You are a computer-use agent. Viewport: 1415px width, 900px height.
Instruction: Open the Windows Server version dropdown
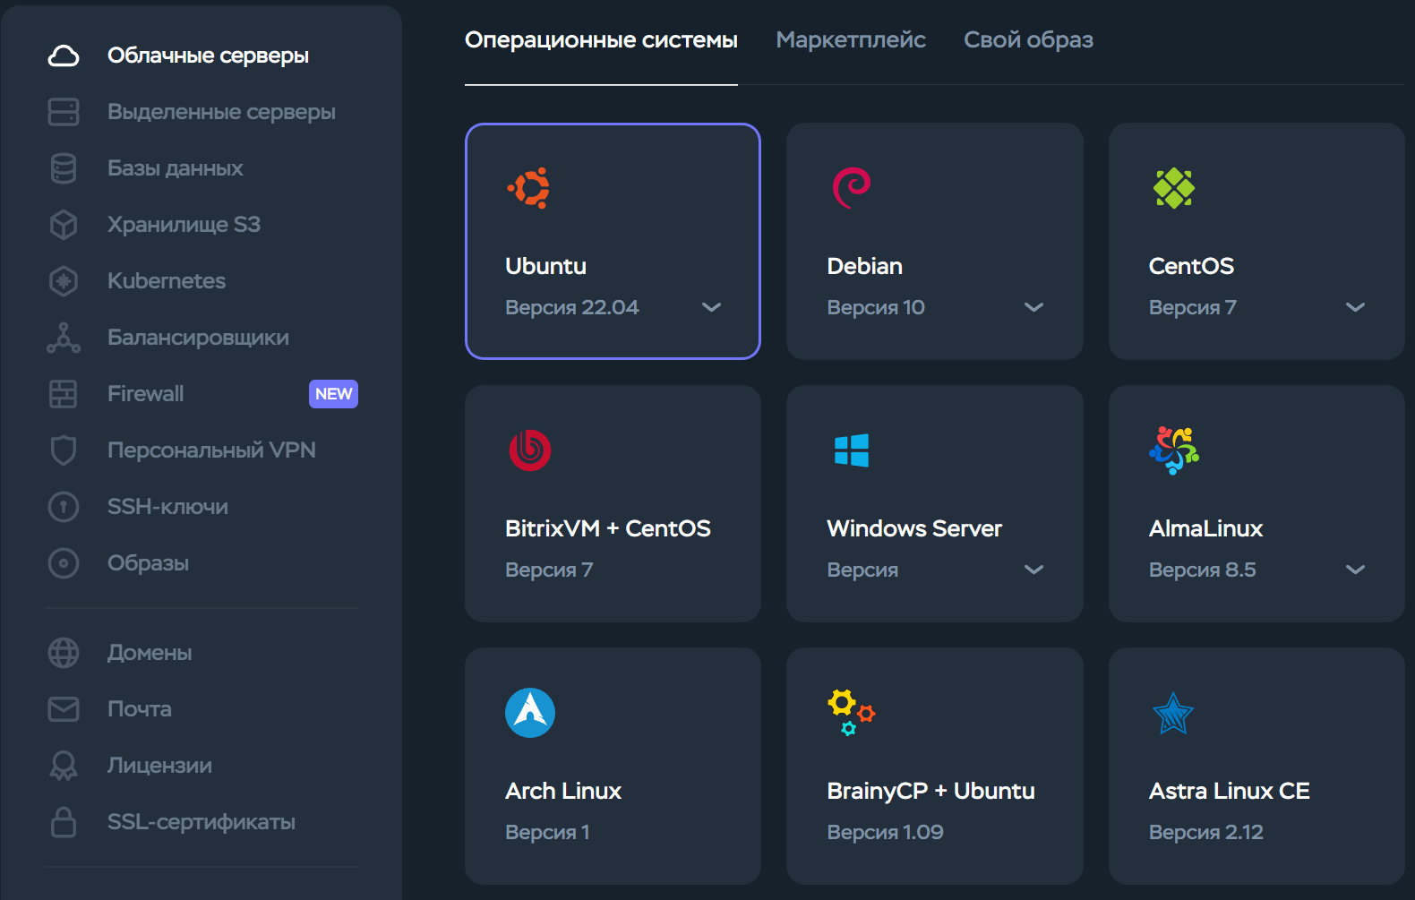point(1034,570)
